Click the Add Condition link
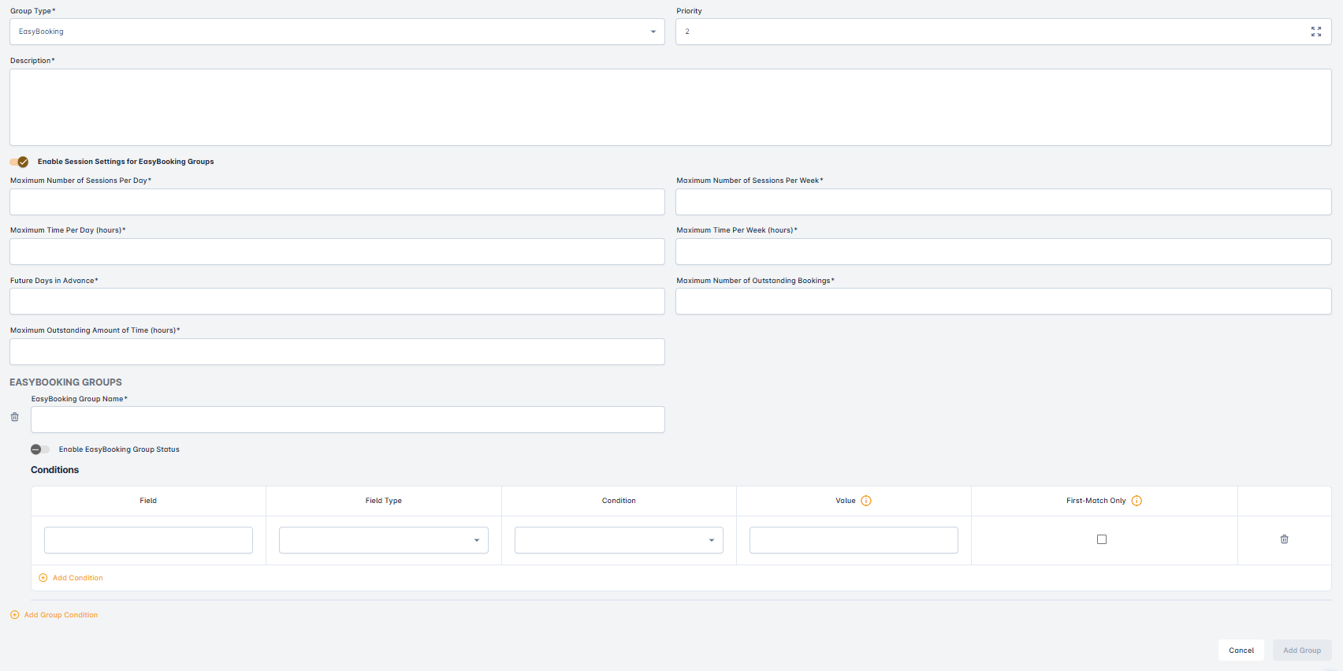The image size is (1343, 671). pyautogui.click(x=77, y=578)
